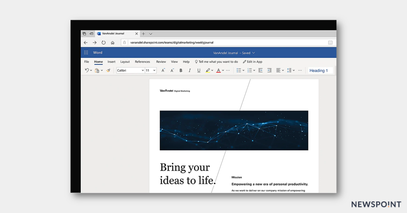Switch to the Insert tab

coord(111,62)
